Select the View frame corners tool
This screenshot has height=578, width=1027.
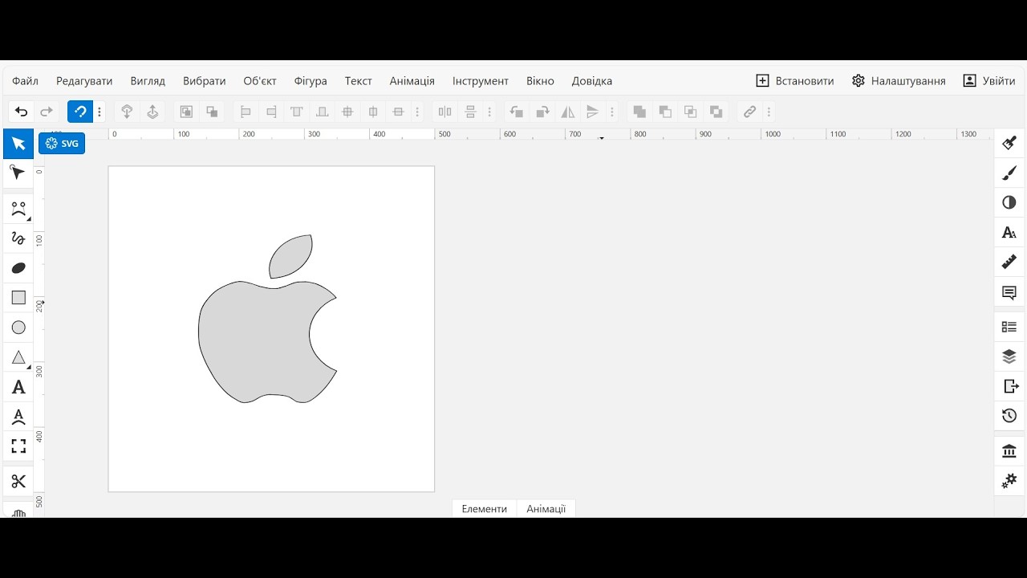(18, 446)
